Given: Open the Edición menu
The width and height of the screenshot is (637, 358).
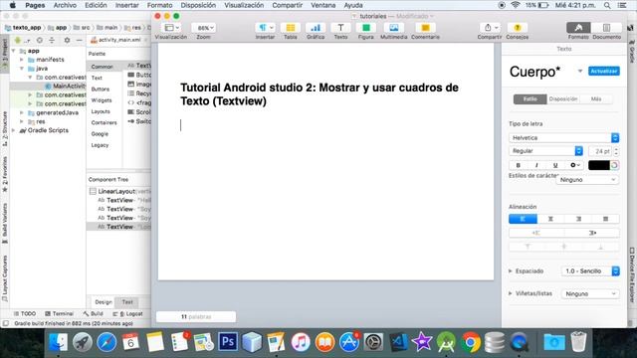Looking at the screenshot, I should point(96,5).
